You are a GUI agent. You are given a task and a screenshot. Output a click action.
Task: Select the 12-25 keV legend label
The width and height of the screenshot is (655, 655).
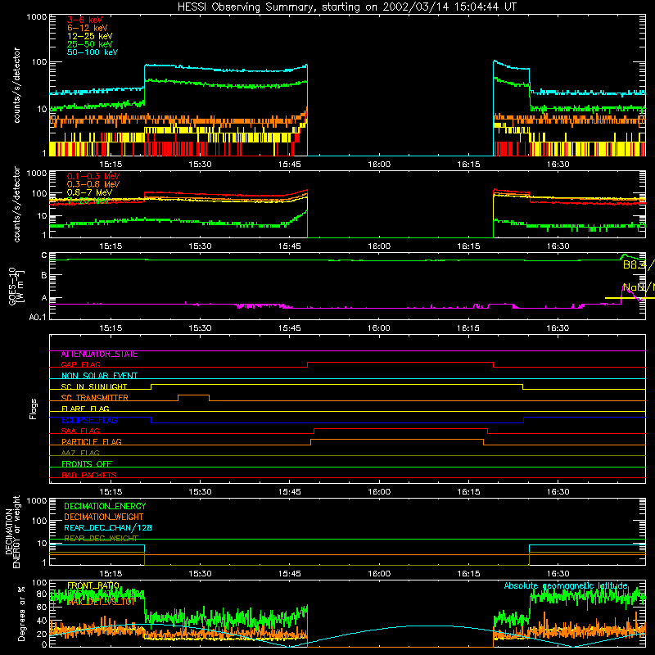[90, 36]
